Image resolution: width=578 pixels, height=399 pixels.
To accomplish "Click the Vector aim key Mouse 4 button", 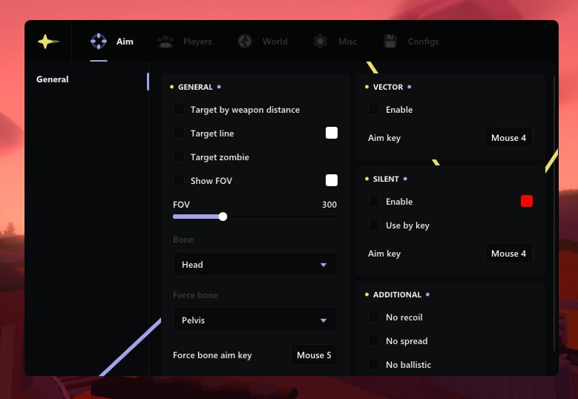I will (508, 138).
